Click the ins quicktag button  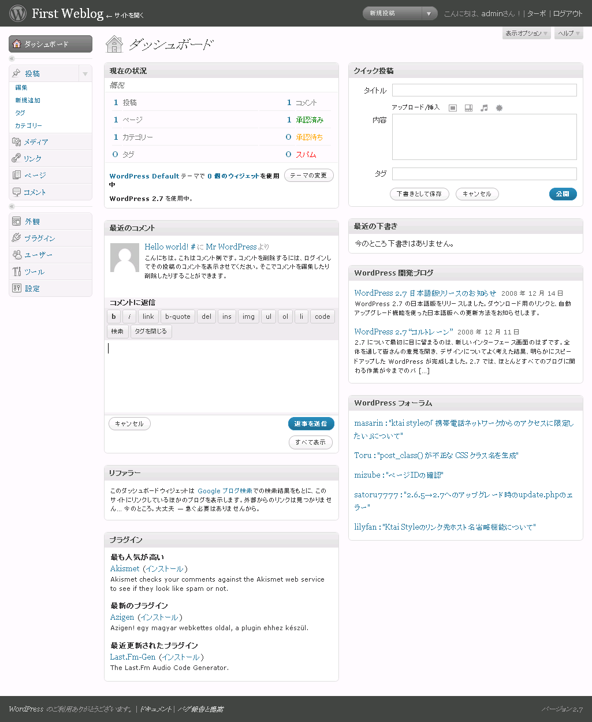227,317
